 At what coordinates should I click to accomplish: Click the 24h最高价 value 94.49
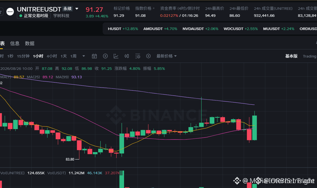(210, 16)
